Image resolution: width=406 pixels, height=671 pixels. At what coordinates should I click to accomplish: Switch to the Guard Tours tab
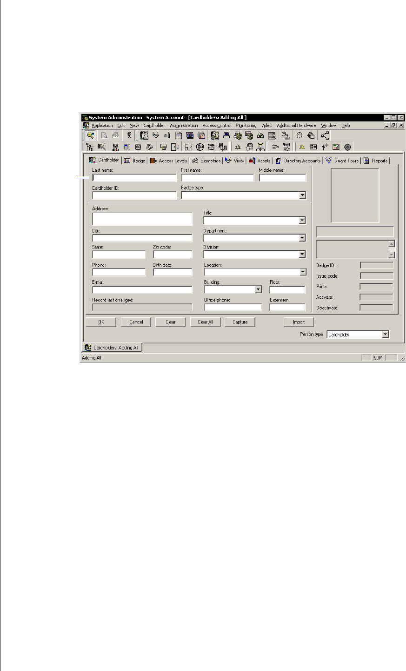342,161
